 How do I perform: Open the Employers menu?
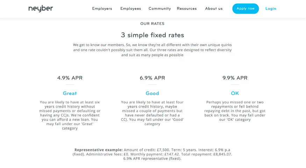pyautogui.click(x=102, y=9)
